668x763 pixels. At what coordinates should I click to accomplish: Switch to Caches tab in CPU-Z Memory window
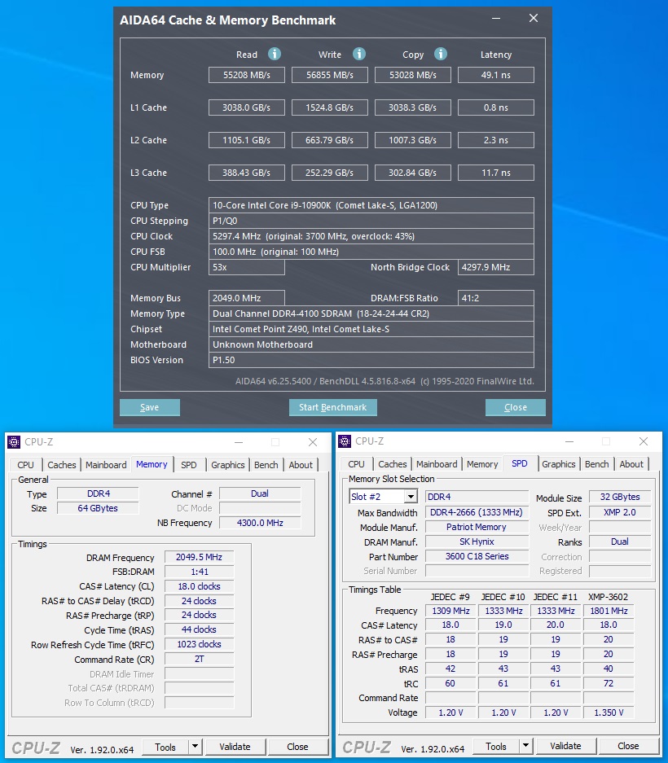62,465
